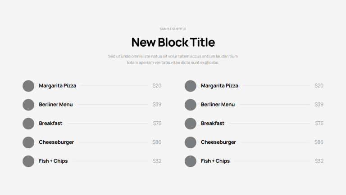Click the round placeholder beside left-column Breakfast

click(x=28, y=124)
